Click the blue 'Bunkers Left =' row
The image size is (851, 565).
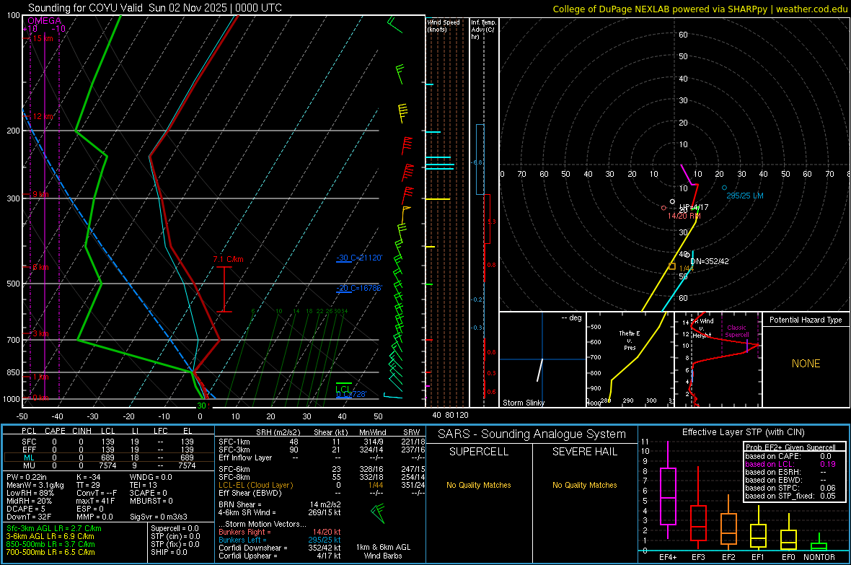click(280, 540)
